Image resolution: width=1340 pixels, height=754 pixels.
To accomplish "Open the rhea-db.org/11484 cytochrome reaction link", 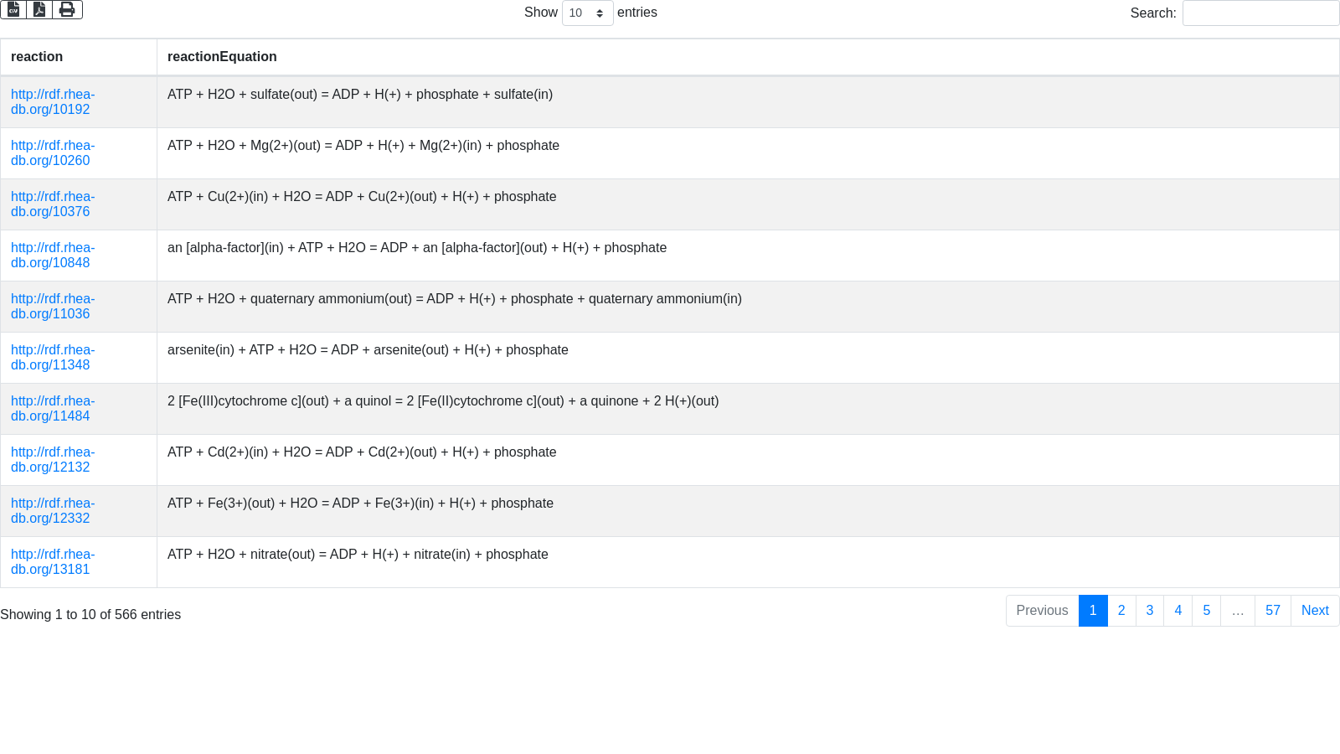I will click(52, 409).
